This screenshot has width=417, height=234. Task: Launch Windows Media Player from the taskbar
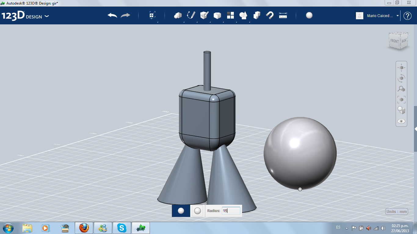[45, 228]
